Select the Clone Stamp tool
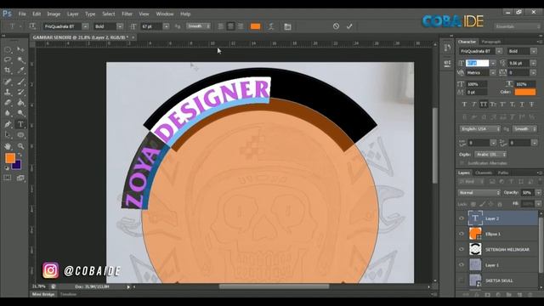 pos(8,93)
